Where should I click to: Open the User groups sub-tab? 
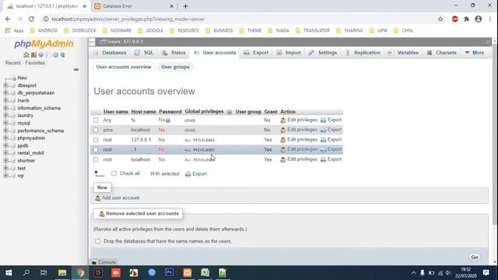point(175,67)
